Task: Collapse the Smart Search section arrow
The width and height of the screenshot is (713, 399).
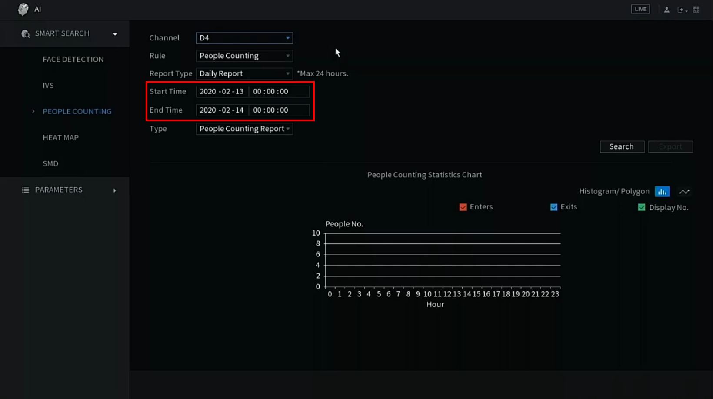Action: point(115,34)
